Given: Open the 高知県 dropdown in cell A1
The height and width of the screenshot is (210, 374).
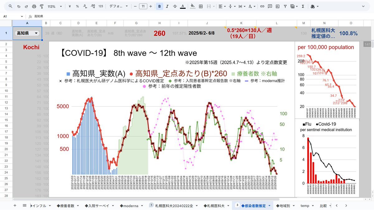Looking at the screenshot, I should [x=36, y=33].
